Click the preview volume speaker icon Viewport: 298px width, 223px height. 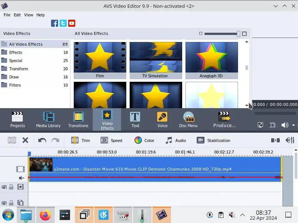click(x=285, y=125)
